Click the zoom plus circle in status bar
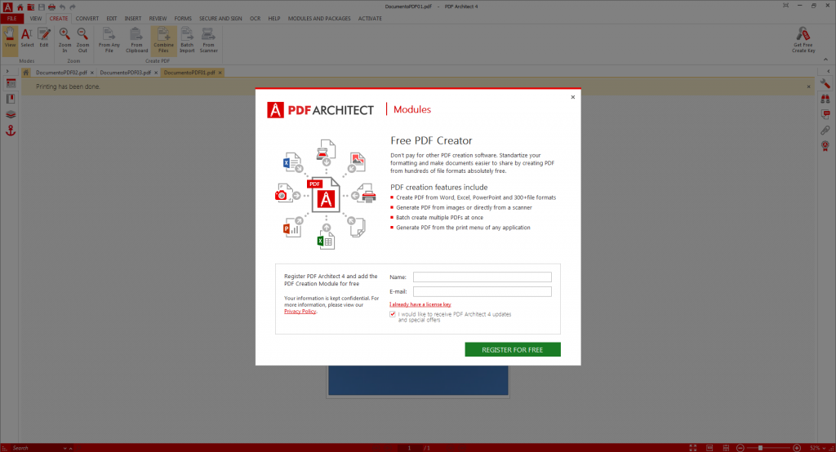 (x=797, y=448)
